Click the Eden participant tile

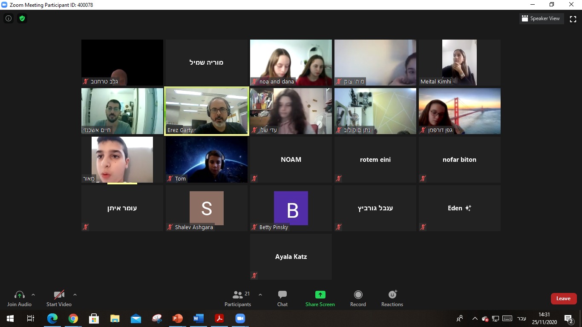tap(460, 208)
